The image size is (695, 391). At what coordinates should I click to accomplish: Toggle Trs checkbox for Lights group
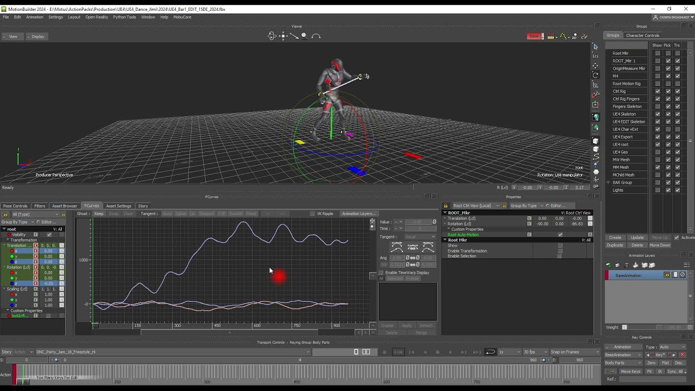[x=678, y=190]
